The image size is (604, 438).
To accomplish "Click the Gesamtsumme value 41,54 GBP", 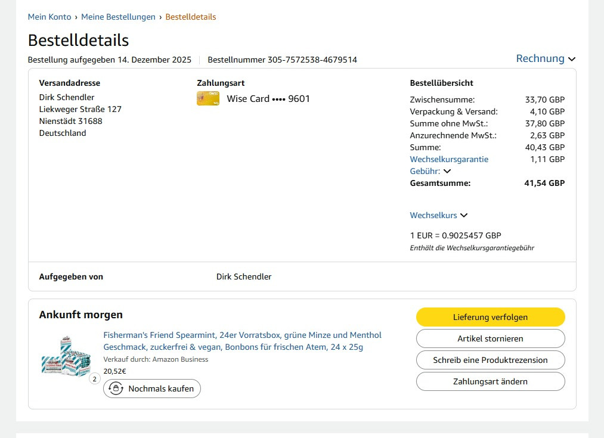I will point(544,183).
